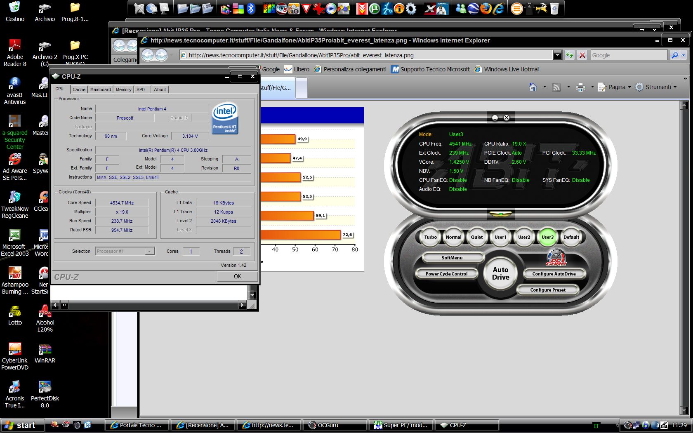This screenshot has height=433, width=693.
Task: Open Google Earth globe icon in dock
Action: pyautogui.click(x=473, y=9)
